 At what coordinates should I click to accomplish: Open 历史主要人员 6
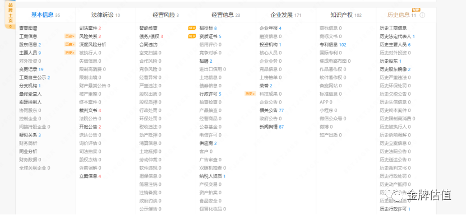click(x=395, y=45)
